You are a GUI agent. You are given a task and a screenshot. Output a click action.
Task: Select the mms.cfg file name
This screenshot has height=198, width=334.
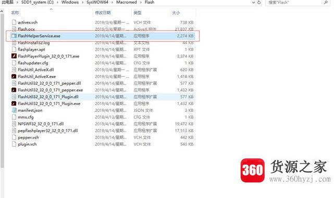click(26, 117)
